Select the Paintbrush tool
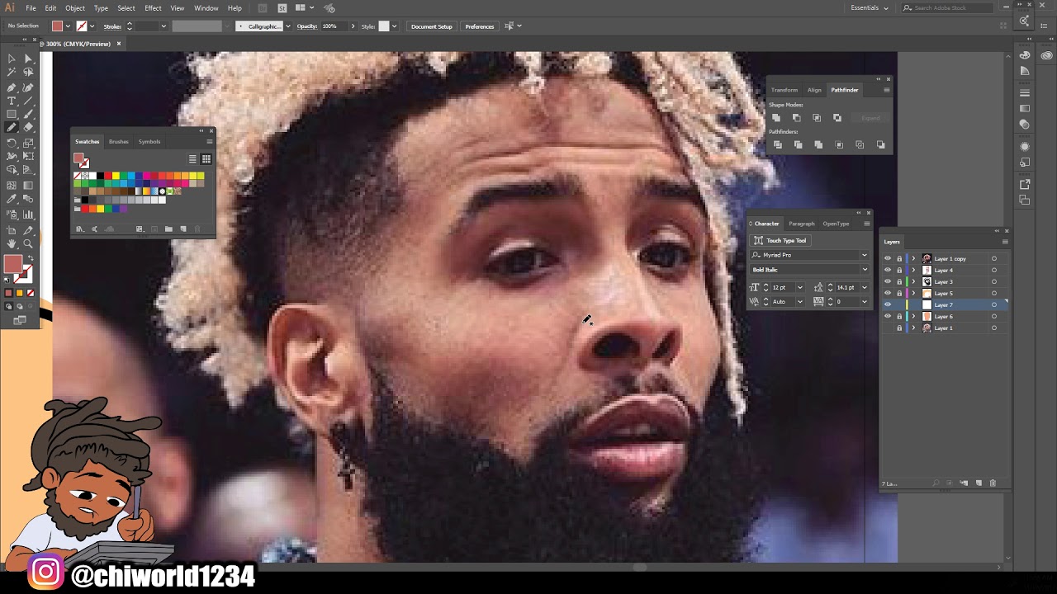The height and width of the screenshot is (594, 1057). 28,114
